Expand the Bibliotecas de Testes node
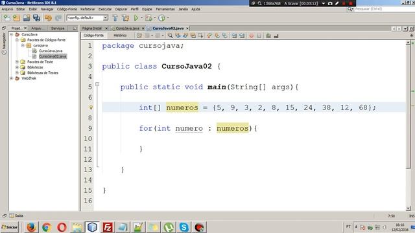 point(17,73)
